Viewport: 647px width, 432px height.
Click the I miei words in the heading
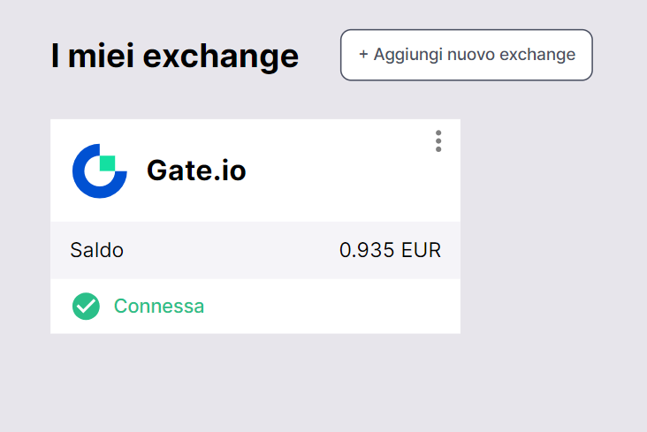(x=93, y=57)
